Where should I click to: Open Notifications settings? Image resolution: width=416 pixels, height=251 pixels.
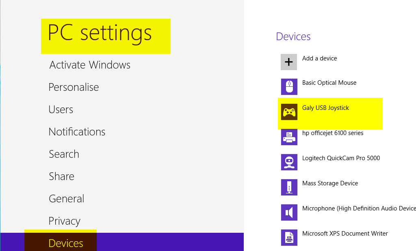(x=77, y=132)
